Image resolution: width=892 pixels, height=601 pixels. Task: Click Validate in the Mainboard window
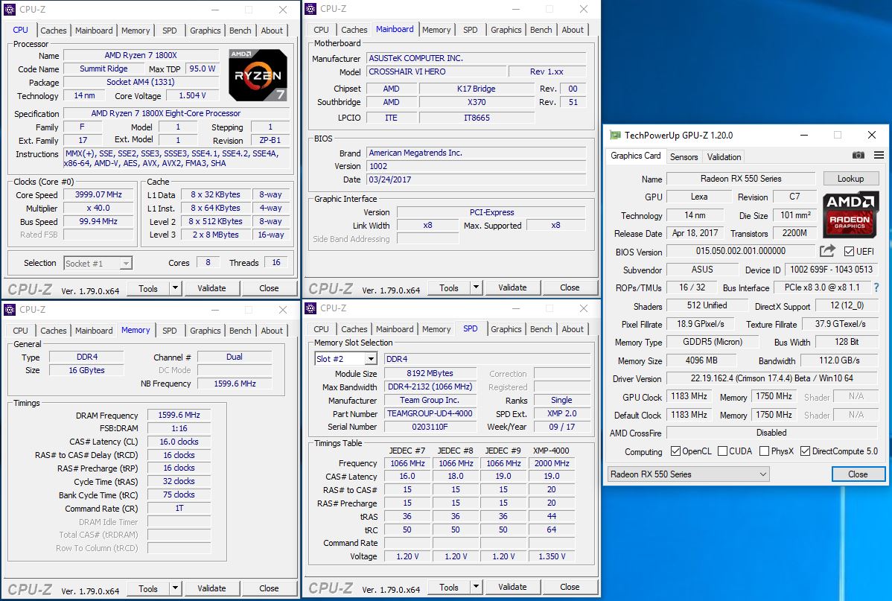pos(512,287)
